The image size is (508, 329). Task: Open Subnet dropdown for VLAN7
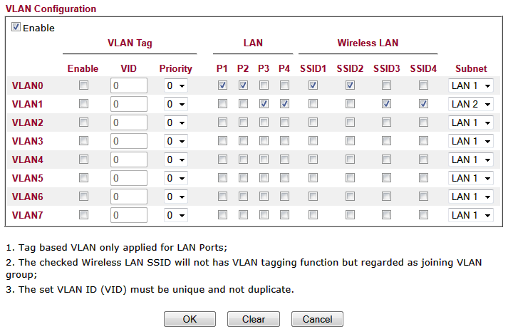coord(471,215)
